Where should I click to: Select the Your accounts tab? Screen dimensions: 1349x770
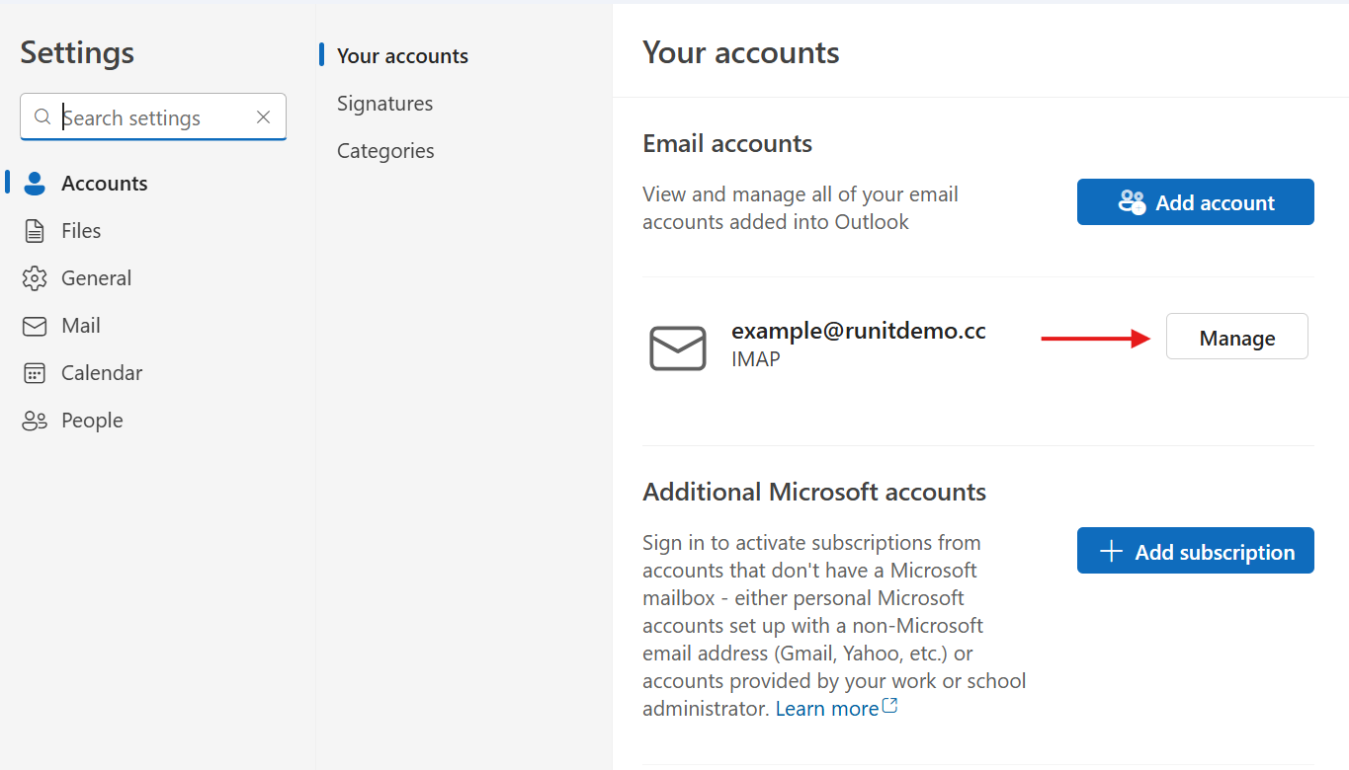[402, 56]
